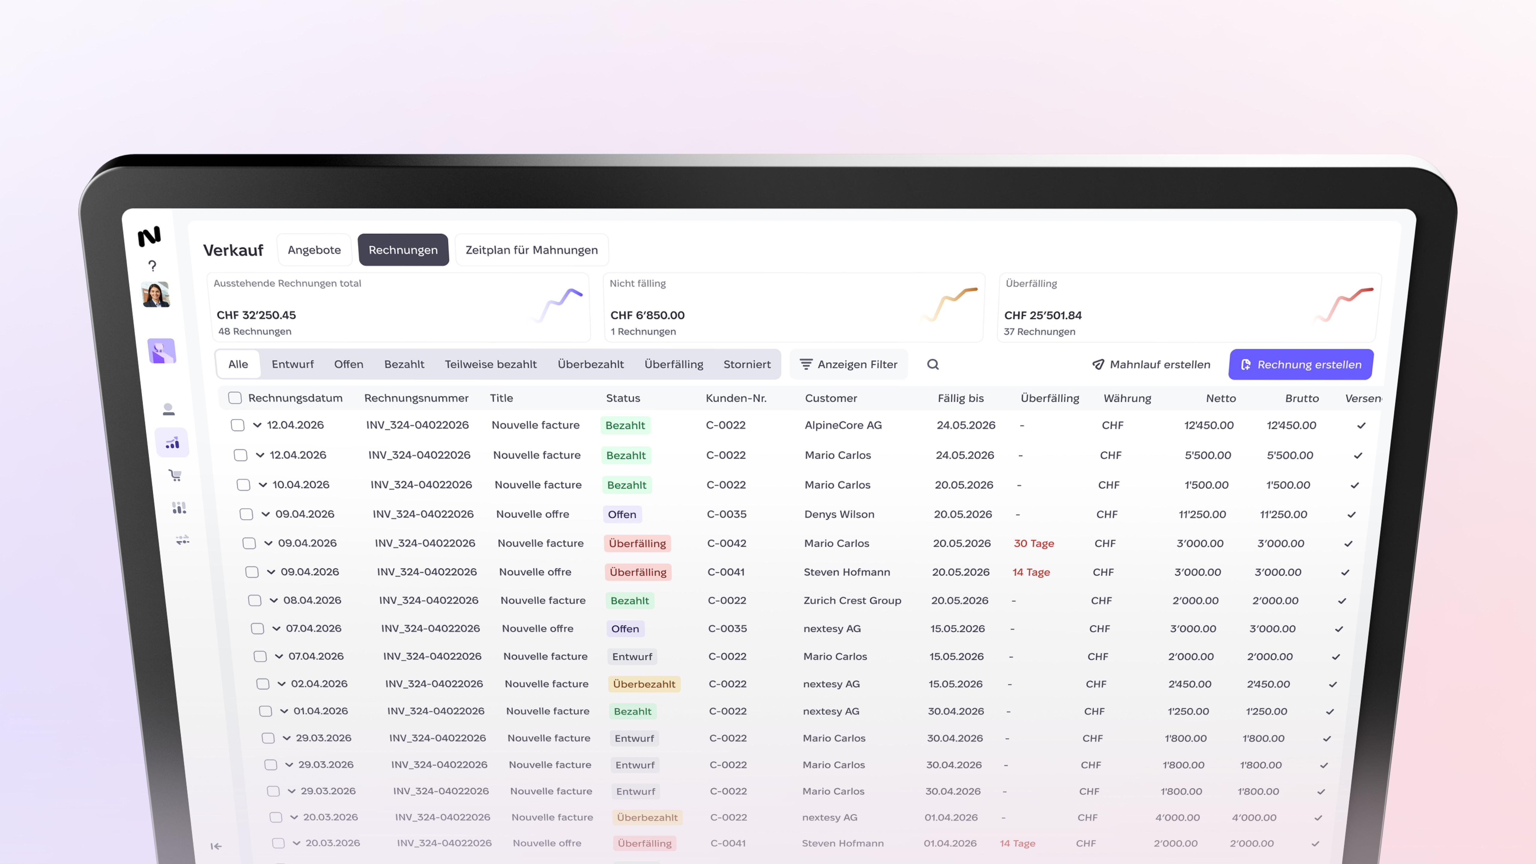Switch to the Angebote tab
This screenshot has width=1536, height=864.
[x=314, y=250]
